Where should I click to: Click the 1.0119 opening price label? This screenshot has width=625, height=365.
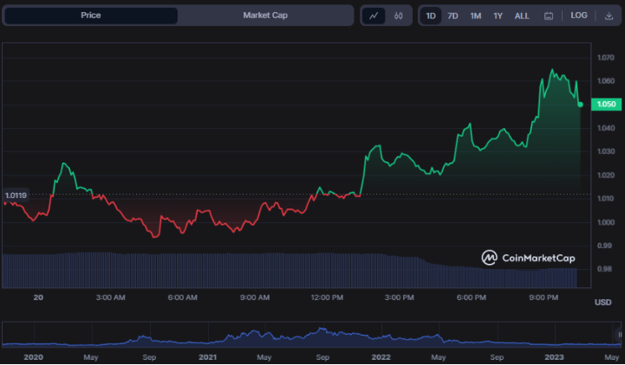(16, 195)
